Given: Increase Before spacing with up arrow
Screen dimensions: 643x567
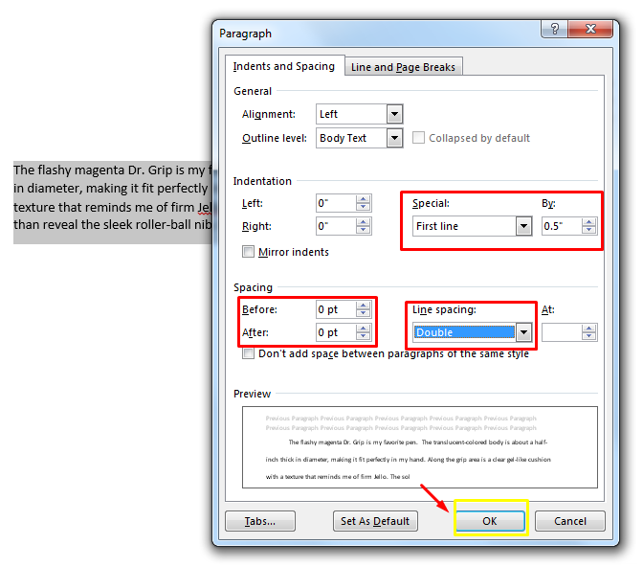Looking at the screenshot, I should 363,306.
